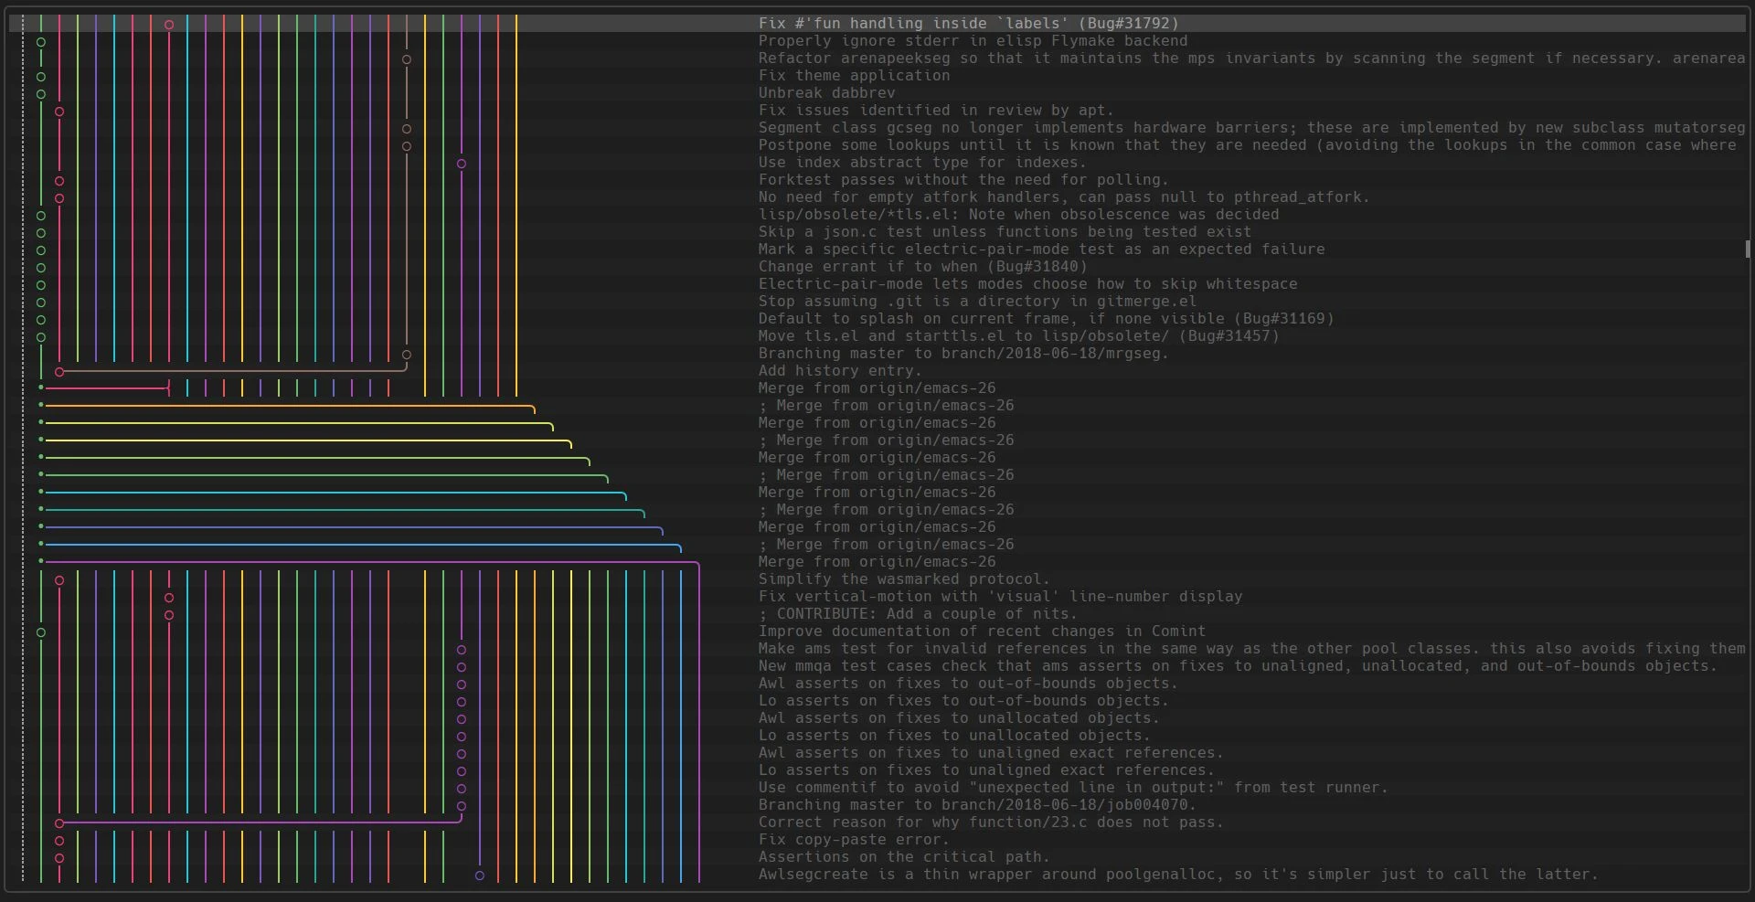Click commit "Refactor arenapeekseg so that it maintains"
Screen dimensions: 1755x902
click(1251, 58)
